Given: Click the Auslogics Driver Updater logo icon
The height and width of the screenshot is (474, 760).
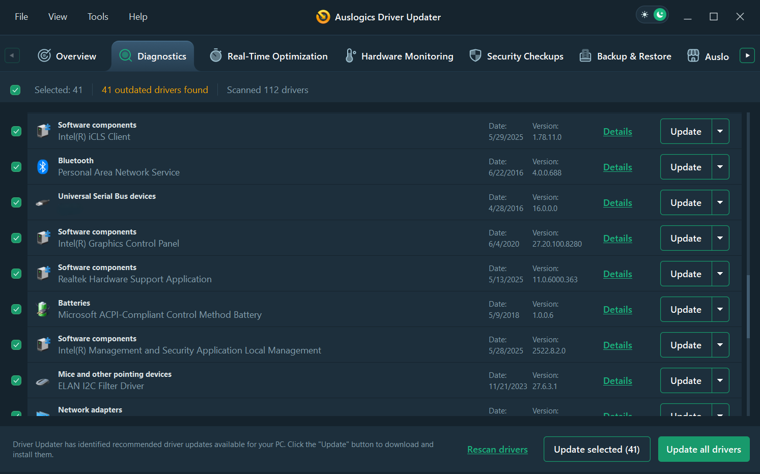Looking at the screenshot, I should 323,17.
